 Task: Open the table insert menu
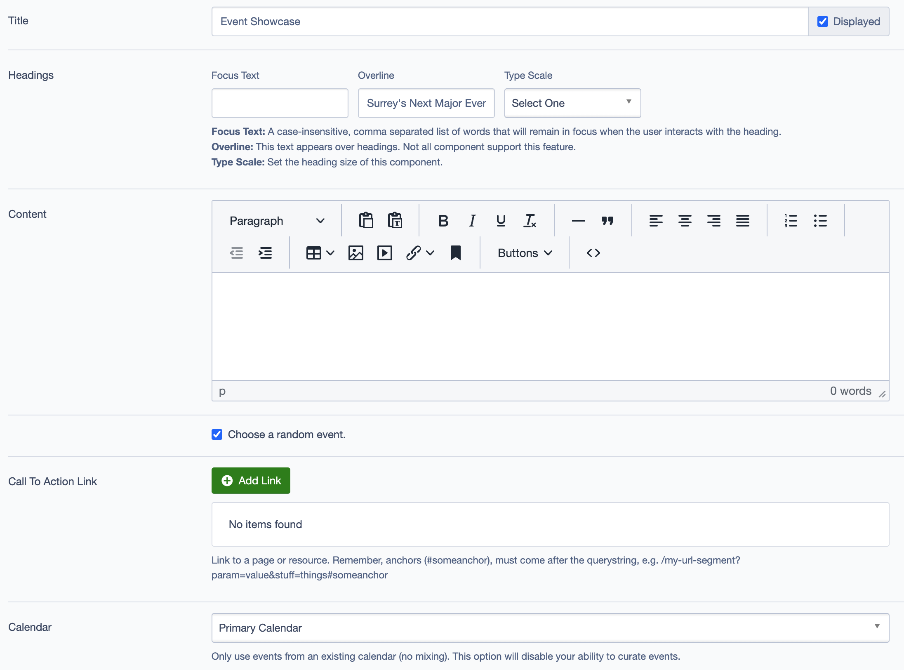[x=320, y=253]
